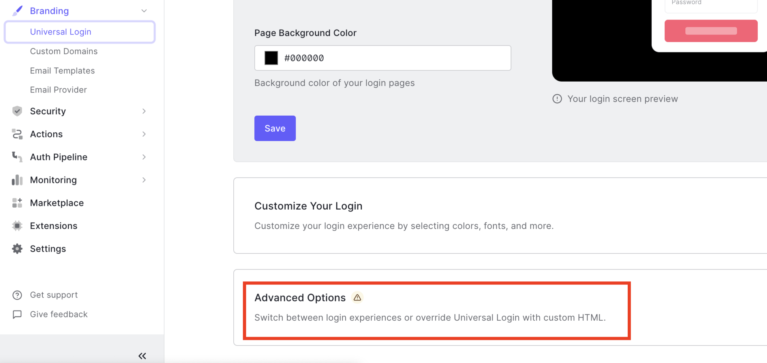767x363 pixels.
Task: Open Monitoring via its bar chart icon
Action: click(x=17, y=180)
